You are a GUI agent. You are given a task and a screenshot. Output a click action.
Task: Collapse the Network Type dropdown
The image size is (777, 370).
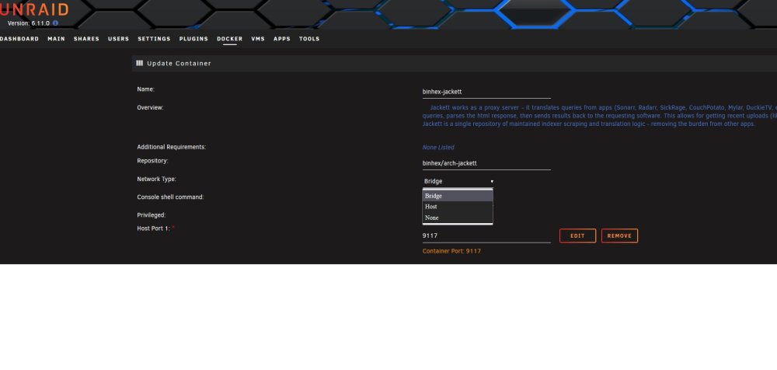(458, 182)
